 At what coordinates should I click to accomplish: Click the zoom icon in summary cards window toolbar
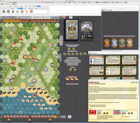[92, 54]
